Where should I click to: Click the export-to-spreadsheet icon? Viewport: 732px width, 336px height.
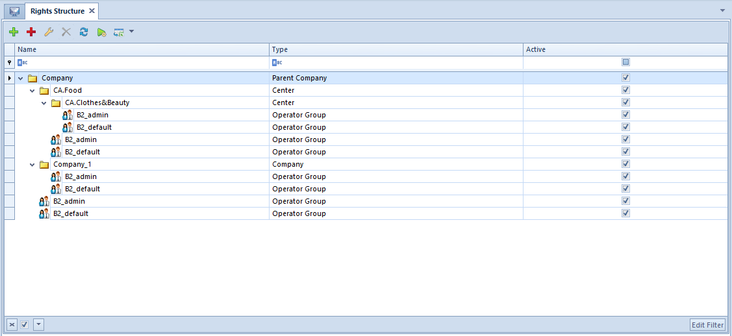[x=119, y=32]
